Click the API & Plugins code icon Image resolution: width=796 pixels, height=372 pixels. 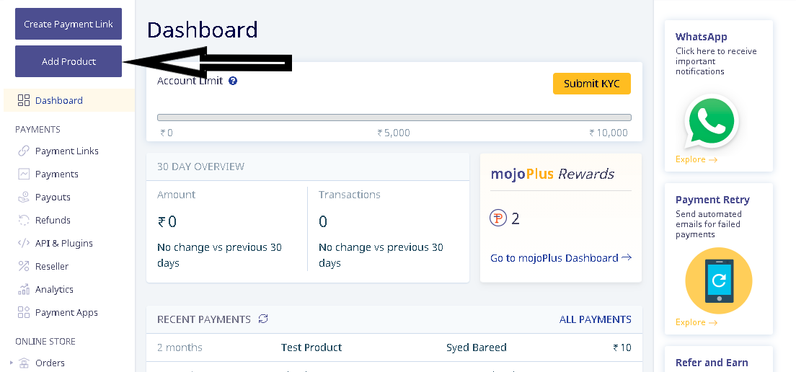[23, 243]
